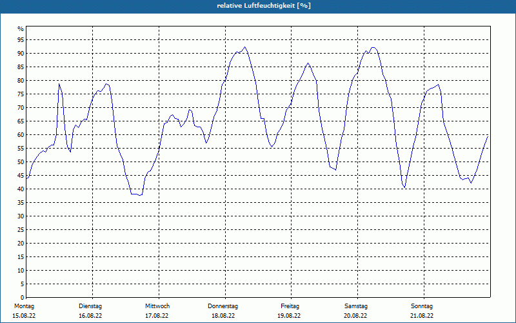The height and width of the screenshot is (323, 516).
Task: Select the '15.08.22' date label
Action: [x=24, y=316]
